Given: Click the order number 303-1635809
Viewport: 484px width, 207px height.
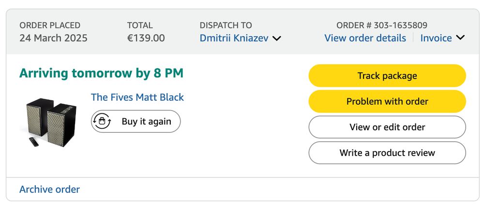Looking at the screenshot, I should click(x=382, y=26).
